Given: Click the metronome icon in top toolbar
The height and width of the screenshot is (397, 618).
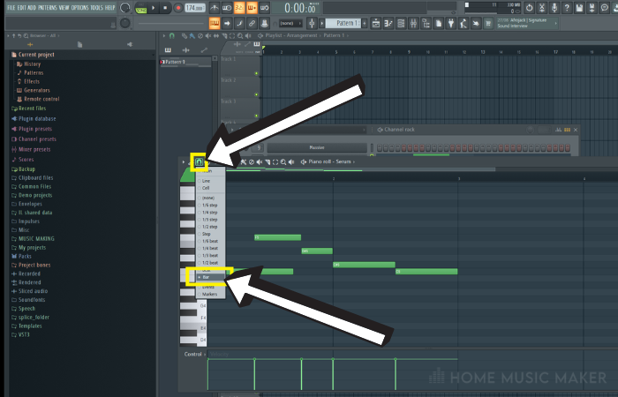Looking at the screenshot, I should (x=215, y=7).
